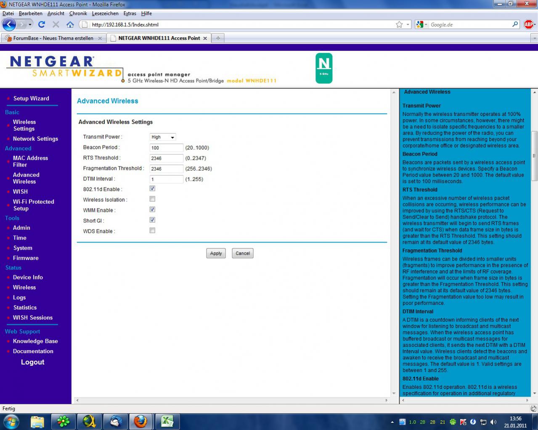The height and width of the screenshot is (430, 538).
Task: Click the main content scroll-down arrow
Action: coord(394,393)
